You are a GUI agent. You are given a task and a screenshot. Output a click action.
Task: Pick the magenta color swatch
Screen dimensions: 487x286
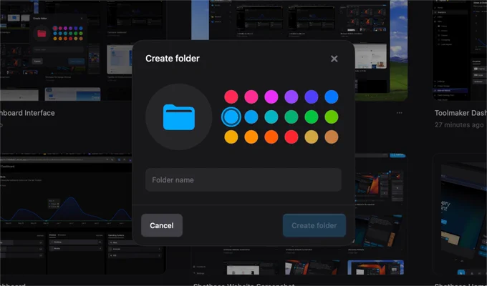[x=271, y=97]
